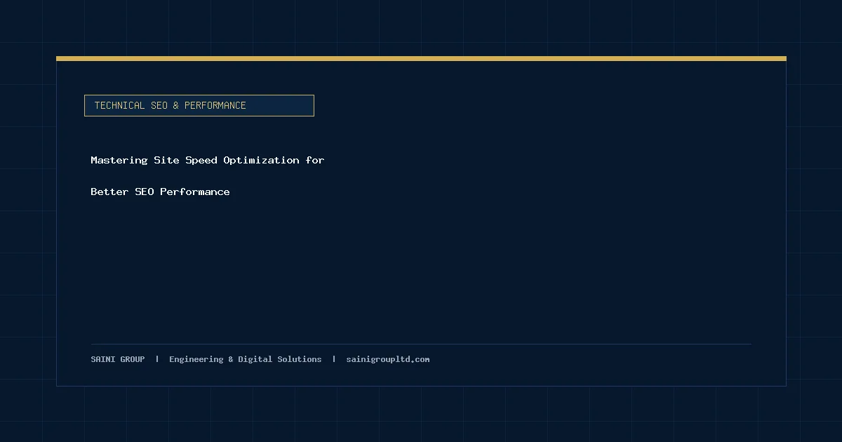
Task: Click the uppercase PERFORMANCE word in the badge
Action: pos(215,105)
